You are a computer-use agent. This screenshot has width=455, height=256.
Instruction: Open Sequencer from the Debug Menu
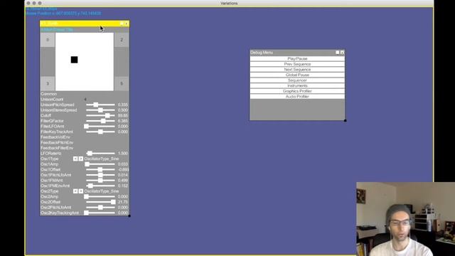point(297,80)
